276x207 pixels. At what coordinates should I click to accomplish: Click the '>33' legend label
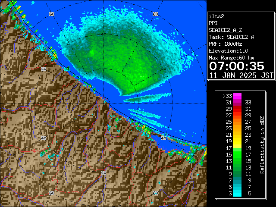[x=227, y=96]
